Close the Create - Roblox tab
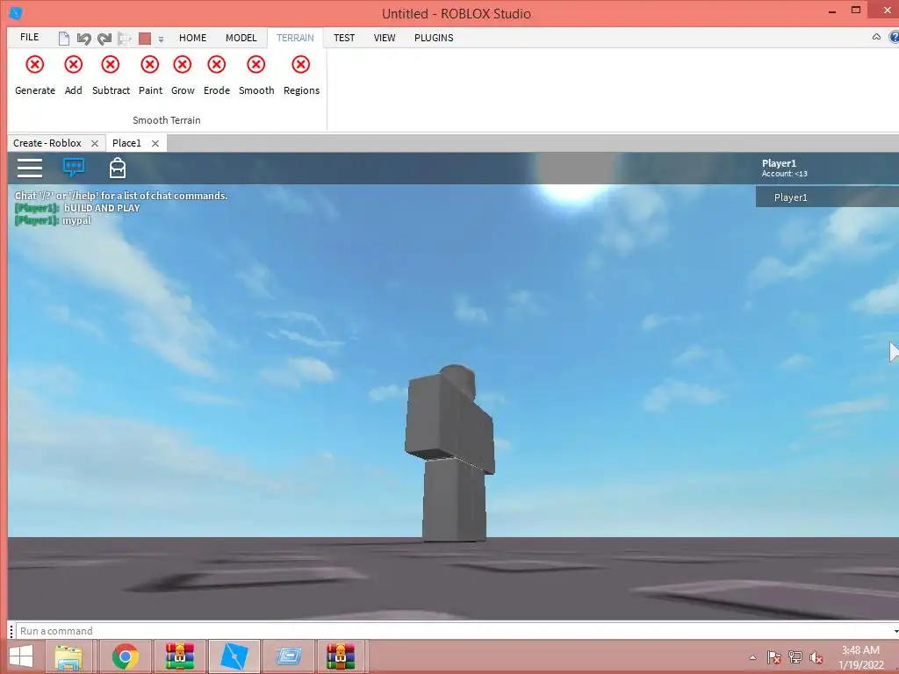The height and width of the screenshot is (674, 899). click(x=95, y=143)
